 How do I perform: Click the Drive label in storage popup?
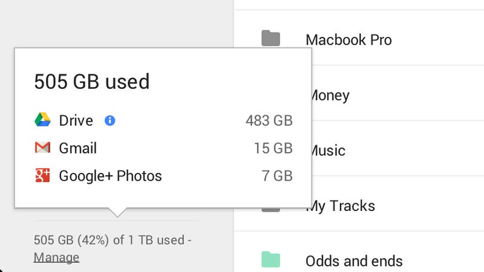tap(76, 120)
